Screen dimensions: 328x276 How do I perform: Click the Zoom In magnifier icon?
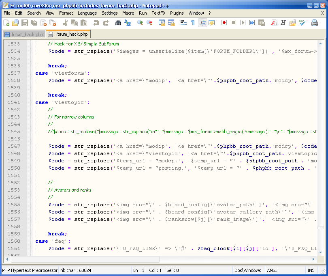[x=140, y=23]
